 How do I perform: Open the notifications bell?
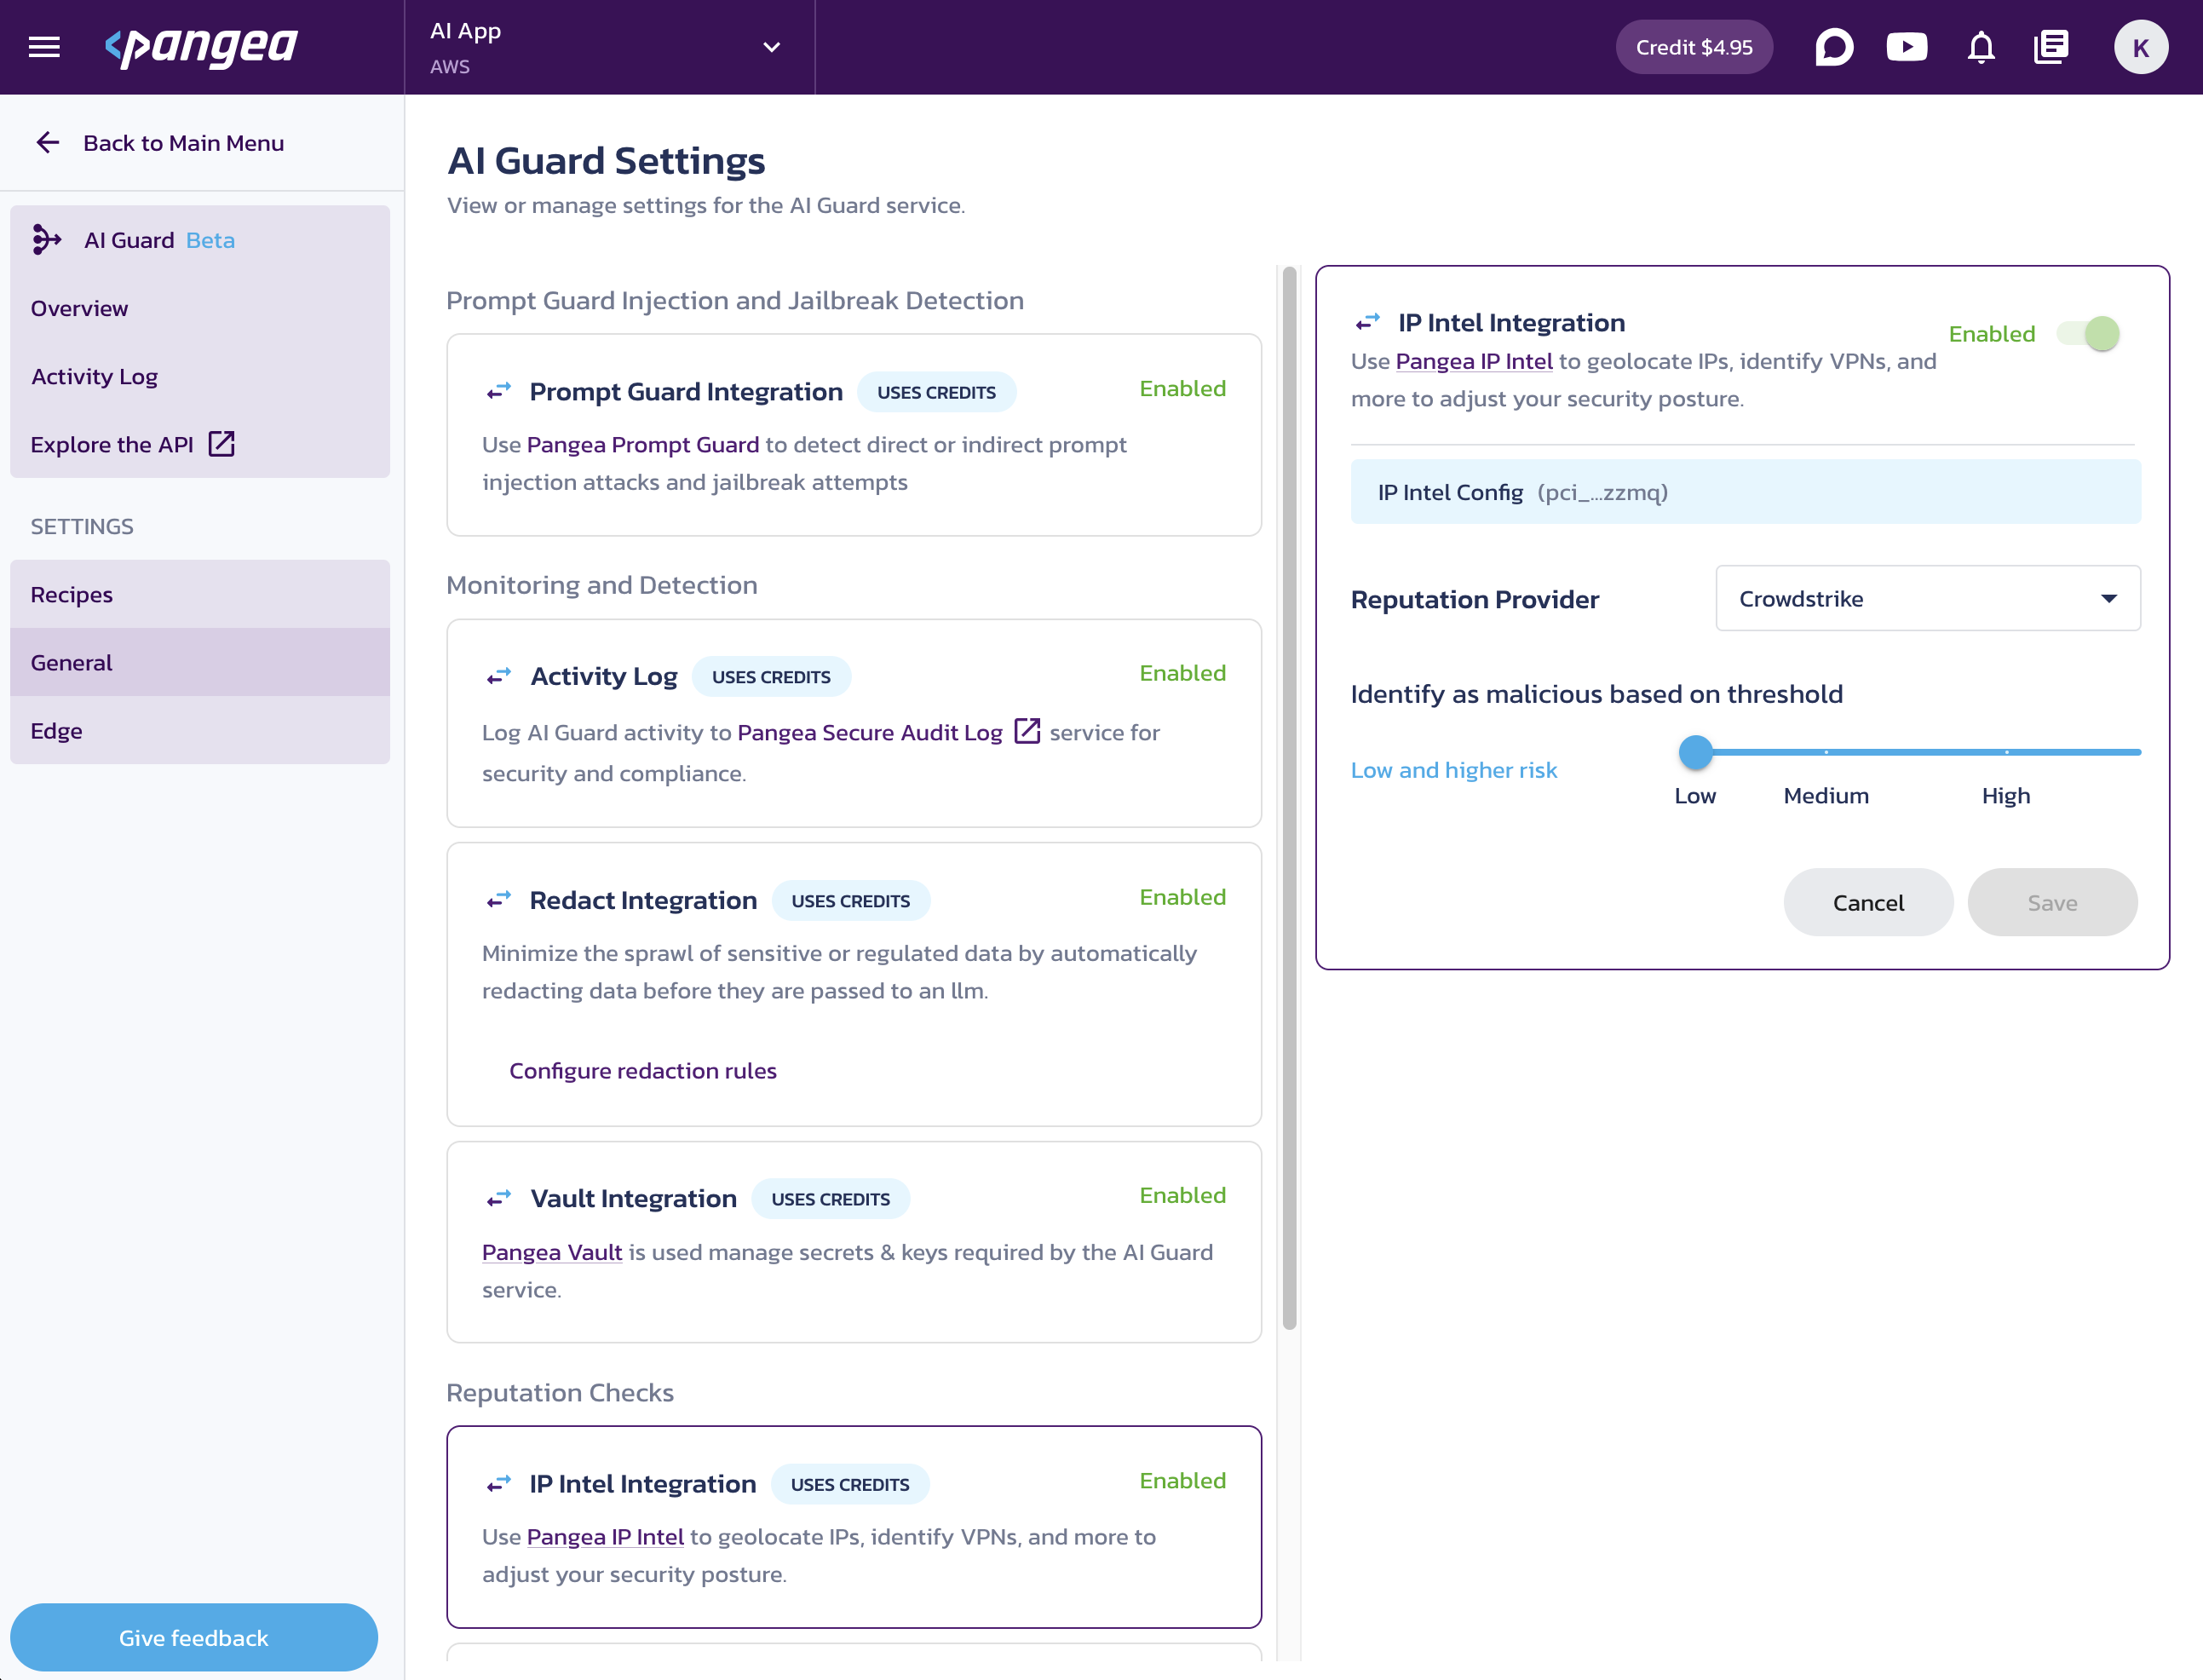pyautogui.click(x=1980, y=47)
